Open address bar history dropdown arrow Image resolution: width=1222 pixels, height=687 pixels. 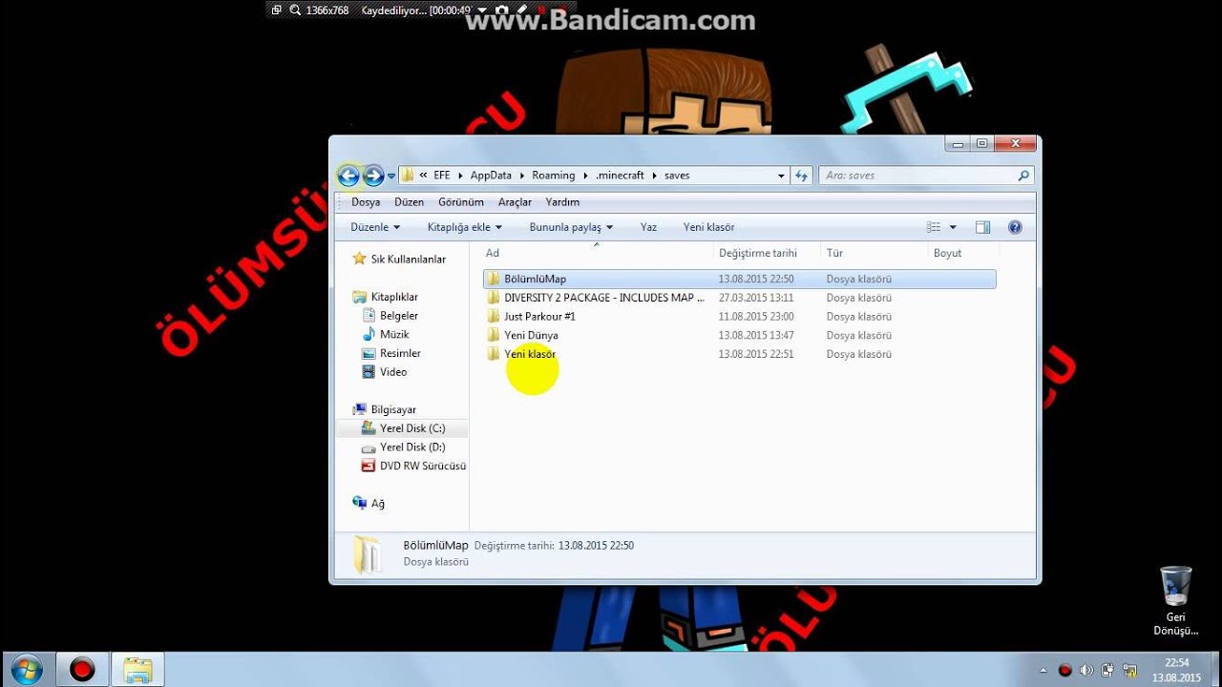pyautogui.click(x=781, y=176)
